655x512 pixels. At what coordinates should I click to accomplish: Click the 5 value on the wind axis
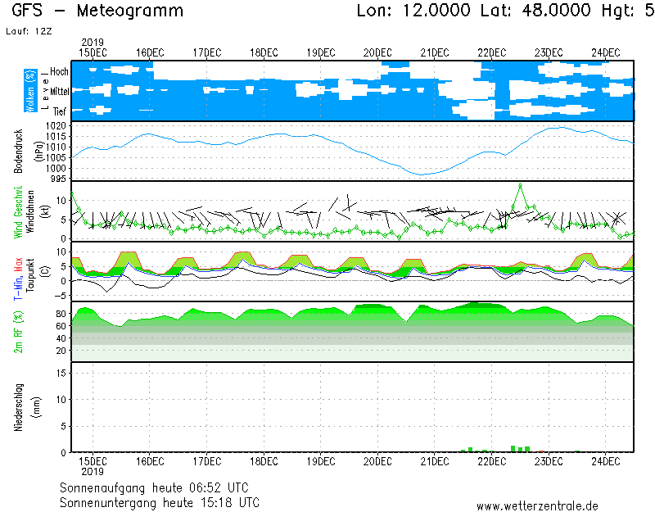click(x=64, y=220)
